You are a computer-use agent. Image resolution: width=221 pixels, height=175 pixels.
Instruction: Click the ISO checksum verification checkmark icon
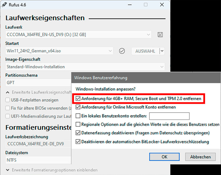coord(122,51)
